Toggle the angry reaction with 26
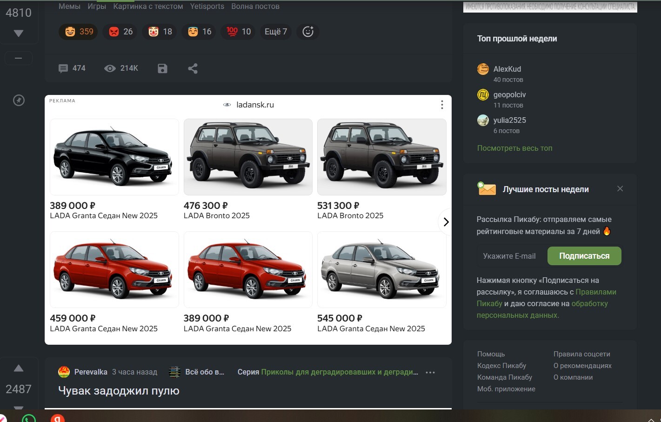661x422 pixels. 120,32
